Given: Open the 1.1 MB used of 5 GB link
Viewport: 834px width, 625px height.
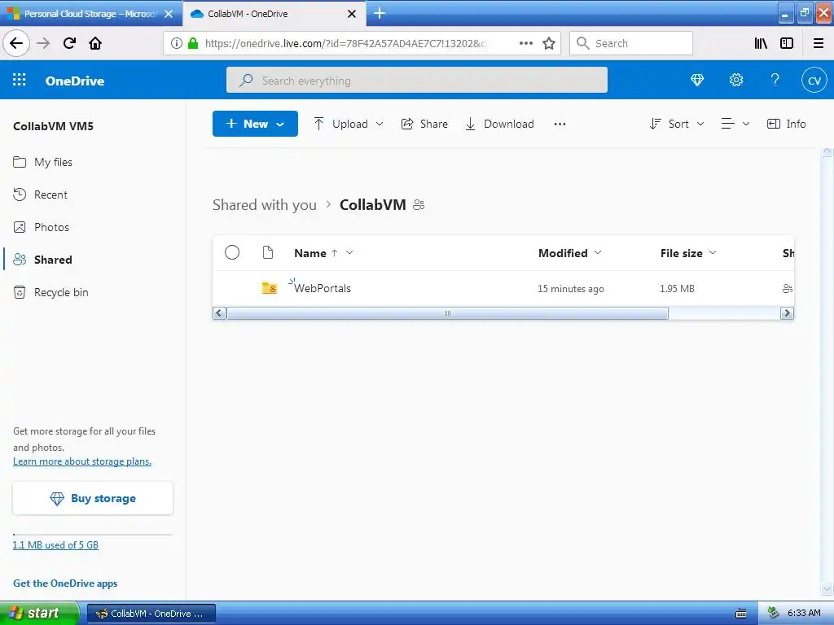Looking at the screenshot, I should (x=55, y=544).
